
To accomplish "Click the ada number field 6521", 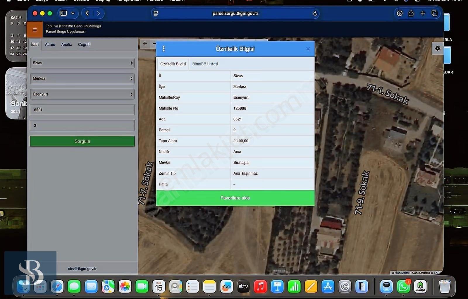I will pos(82,110).
